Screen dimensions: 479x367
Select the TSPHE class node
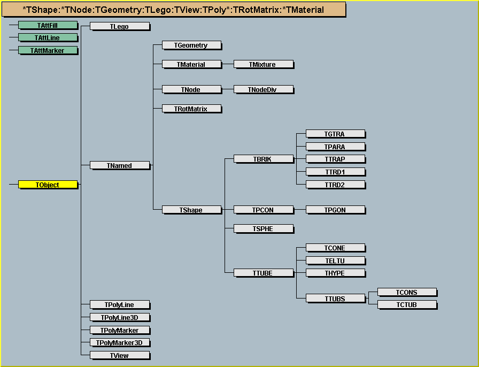262,229
